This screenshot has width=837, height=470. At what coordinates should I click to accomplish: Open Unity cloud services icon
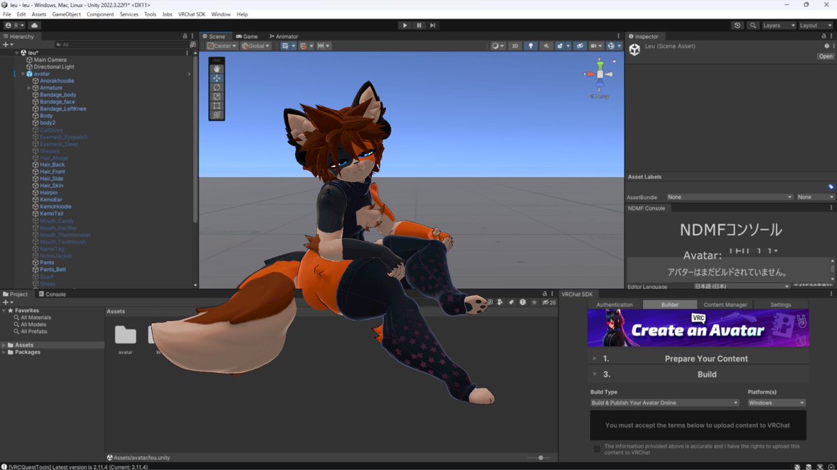pyautogui.click(x=35, y=25)
